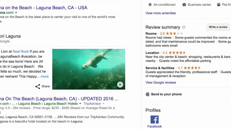Click the Location rating stars

click(177, 53)
